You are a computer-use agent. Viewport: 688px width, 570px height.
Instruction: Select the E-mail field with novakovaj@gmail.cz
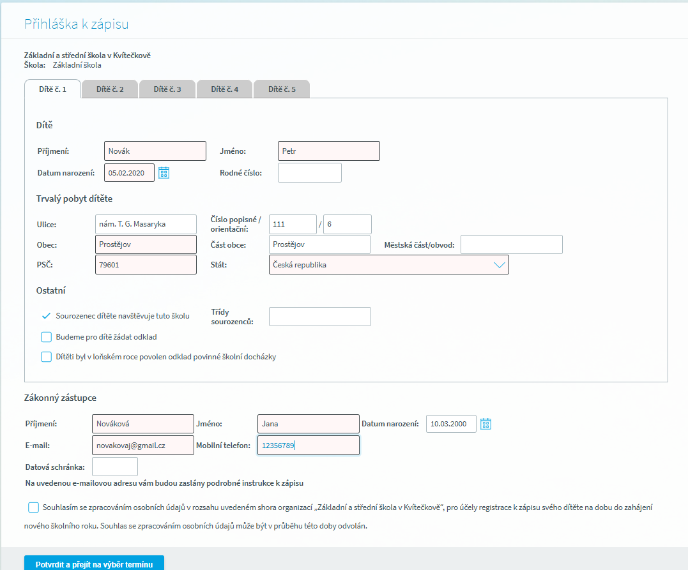142,445
